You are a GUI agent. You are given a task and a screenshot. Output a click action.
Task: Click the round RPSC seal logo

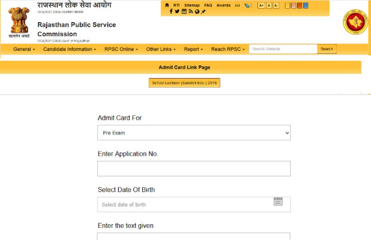355,22
